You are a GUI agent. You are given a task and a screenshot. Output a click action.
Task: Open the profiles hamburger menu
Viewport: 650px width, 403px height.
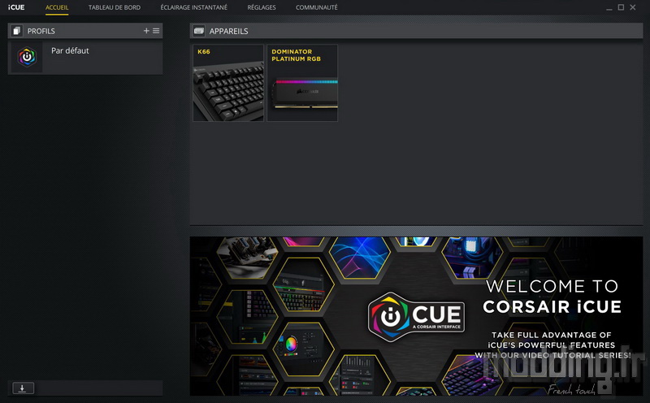pyautogui.click(x=156, y=31)
